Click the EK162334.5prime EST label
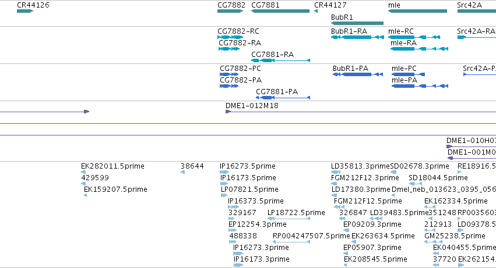The image size is (496, 268). (x=456, y=201)
